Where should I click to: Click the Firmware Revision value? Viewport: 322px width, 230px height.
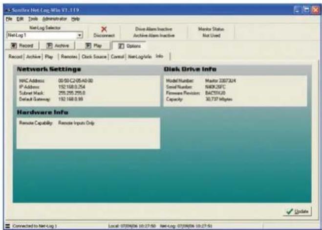tap(215, 93)
